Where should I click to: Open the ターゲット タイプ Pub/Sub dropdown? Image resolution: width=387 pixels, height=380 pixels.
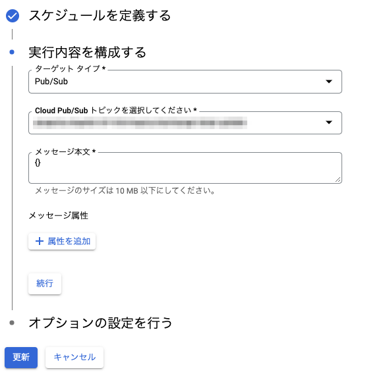(185, 82)
